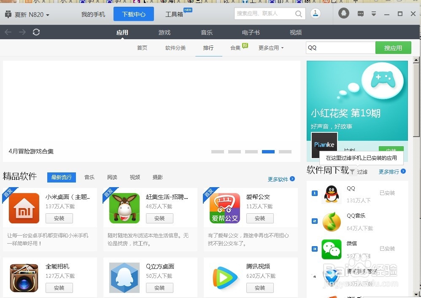This screenshot has width=421, height=298.
Task: Select the 应用 category tab
Action: point(122,32)
